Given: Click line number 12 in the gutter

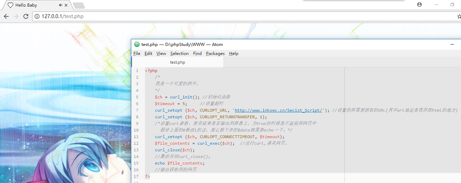Looking at the screenshot, I should coord(136,143).
